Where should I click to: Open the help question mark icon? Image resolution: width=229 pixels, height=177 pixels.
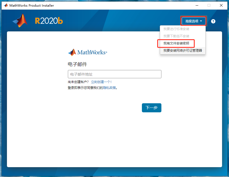(213, 21)
